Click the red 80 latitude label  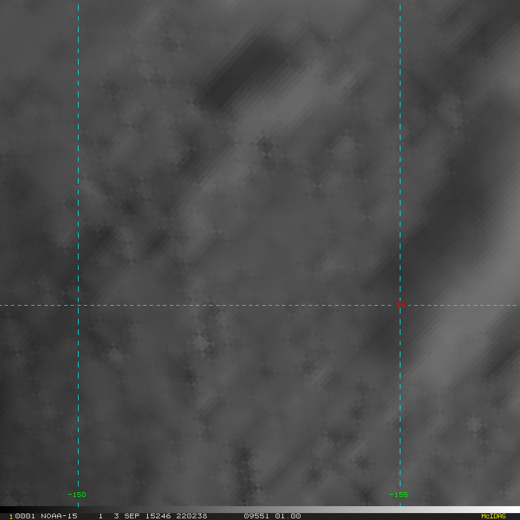(400, 304)
